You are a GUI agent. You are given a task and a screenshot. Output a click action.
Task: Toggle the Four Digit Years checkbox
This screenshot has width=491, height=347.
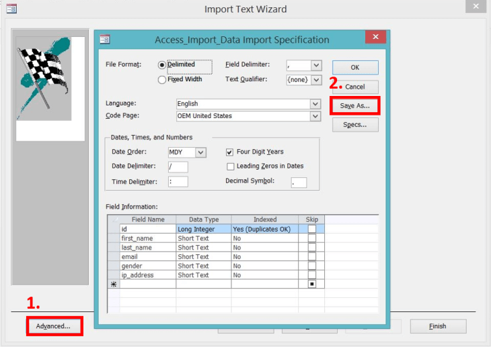[x=229, y=152]
